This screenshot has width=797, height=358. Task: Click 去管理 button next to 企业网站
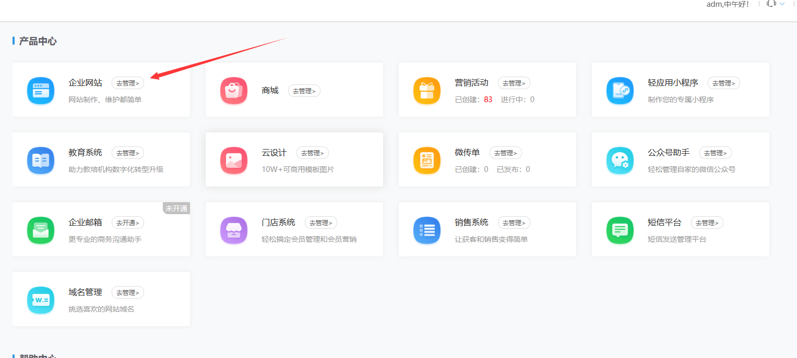pyautogui.click(x=128, y=83)
